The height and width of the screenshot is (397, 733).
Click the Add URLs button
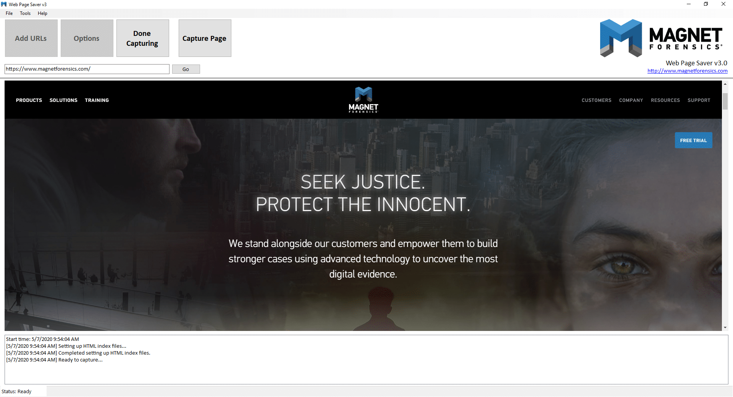(x=31, y=38)
